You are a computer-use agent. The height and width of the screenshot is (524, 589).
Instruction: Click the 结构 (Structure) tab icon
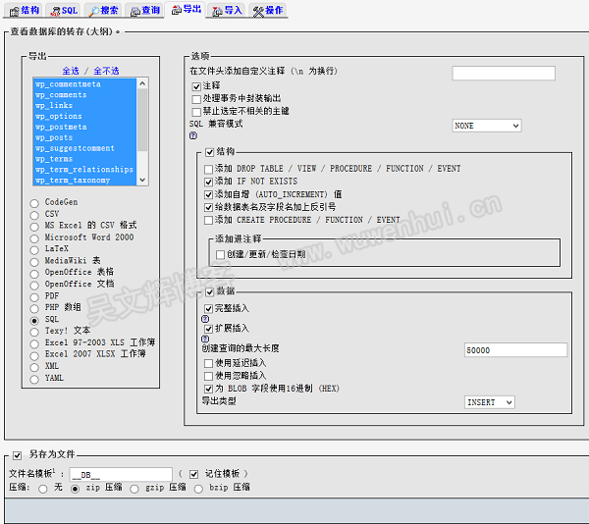point(12,10)
